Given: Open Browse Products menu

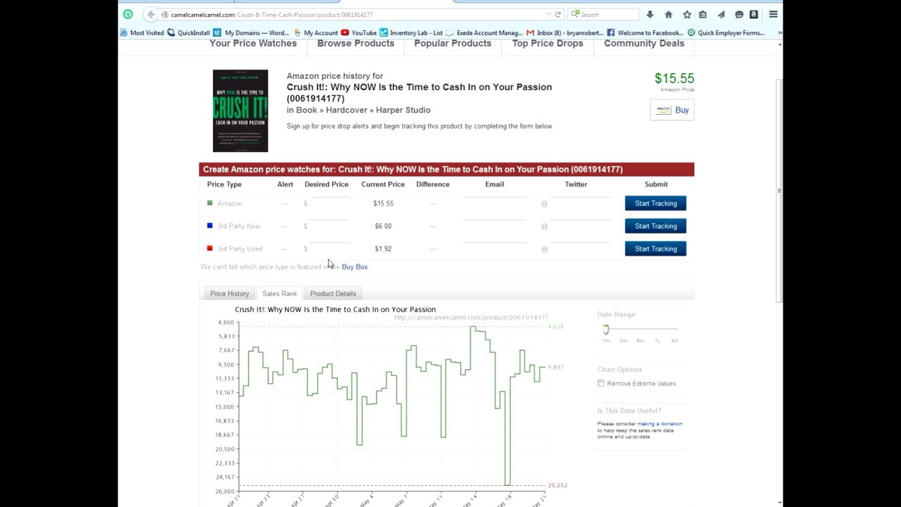Looking at the screenshot, I should pos(355,44).
